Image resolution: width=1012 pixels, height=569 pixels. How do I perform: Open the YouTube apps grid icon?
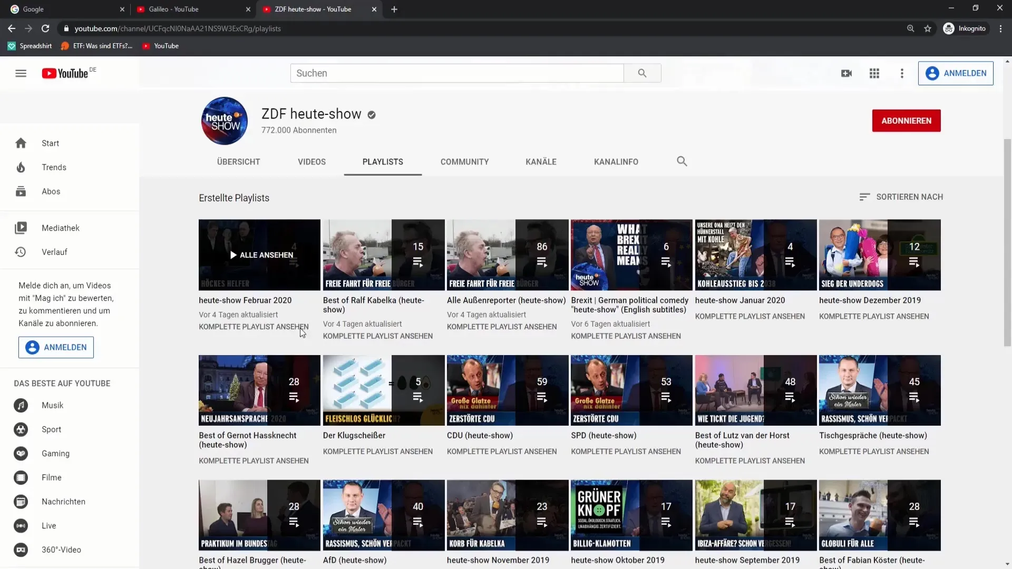point(874,73)
